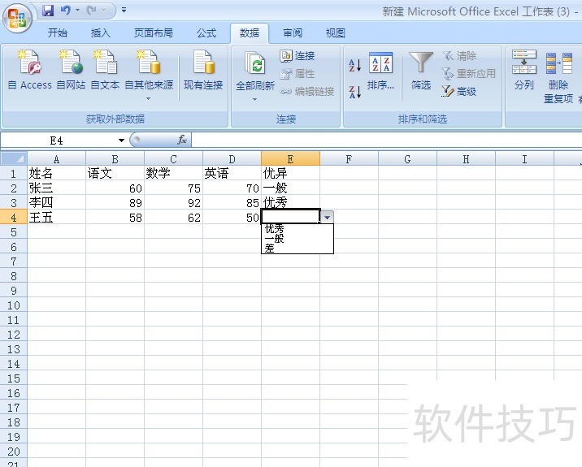Open the redo history dropdown arrow
Image resolution: width=582 pixels, height=467 pixels.
point(103,11)
